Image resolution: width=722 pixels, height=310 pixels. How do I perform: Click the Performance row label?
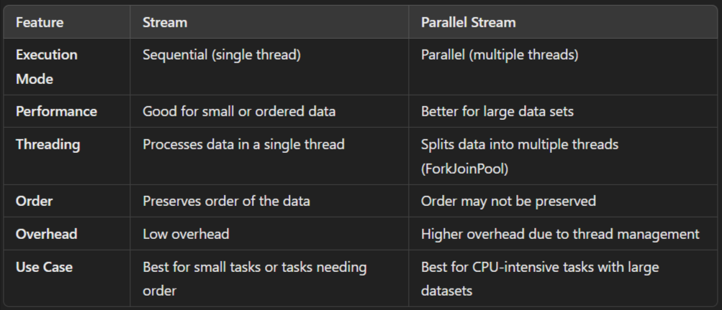click(x=56, y=111)
